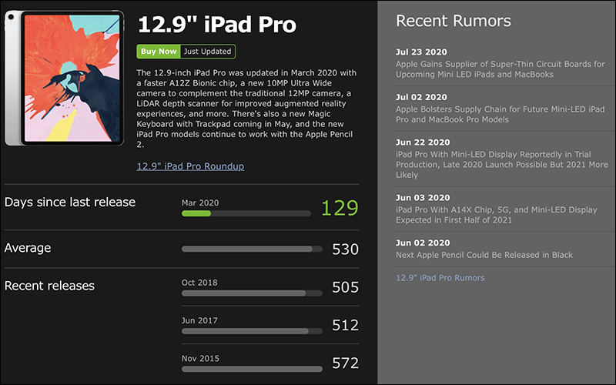Click the Oct 2018 release bar
This screenshot has width=616, height=385.
click(x=252, y=293)
